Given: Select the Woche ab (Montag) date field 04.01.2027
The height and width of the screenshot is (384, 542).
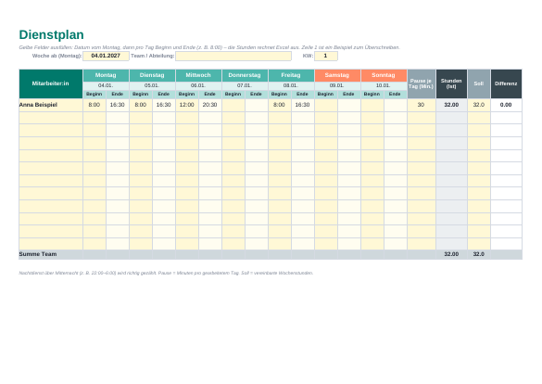Looking at the screenshot, I should pyautogui.click(x=106, y=56).
